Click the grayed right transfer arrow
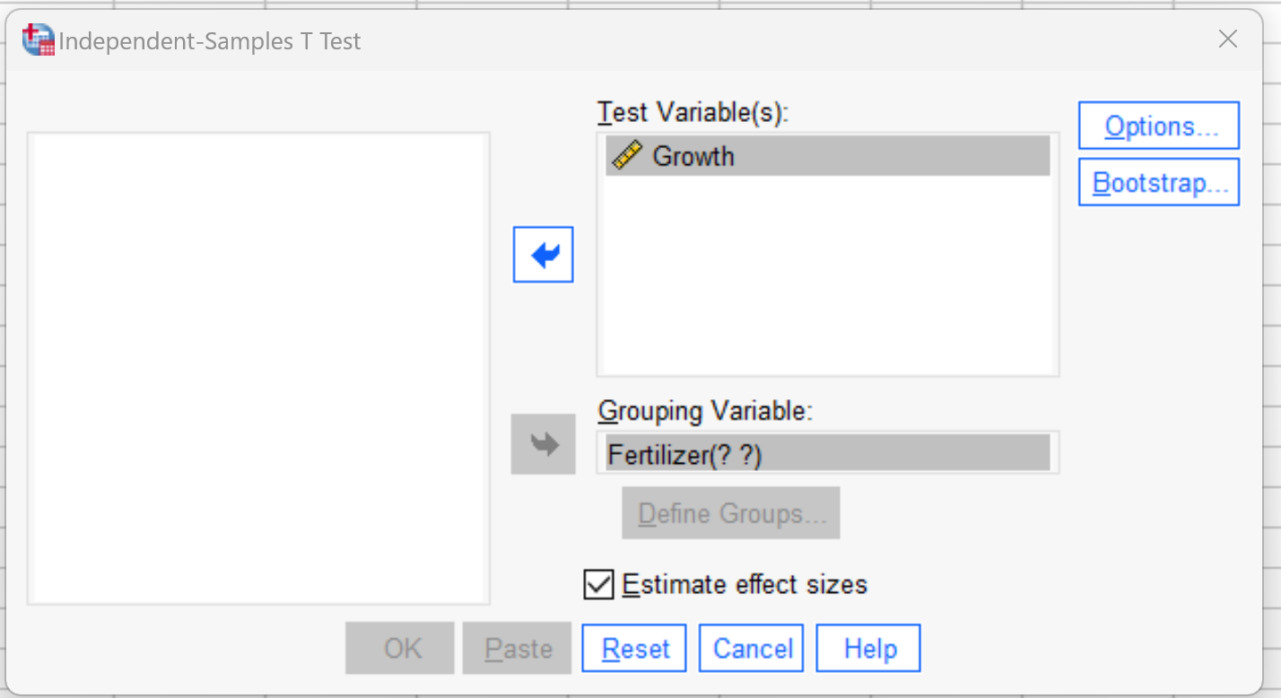1281x698 pixels. 543,444
